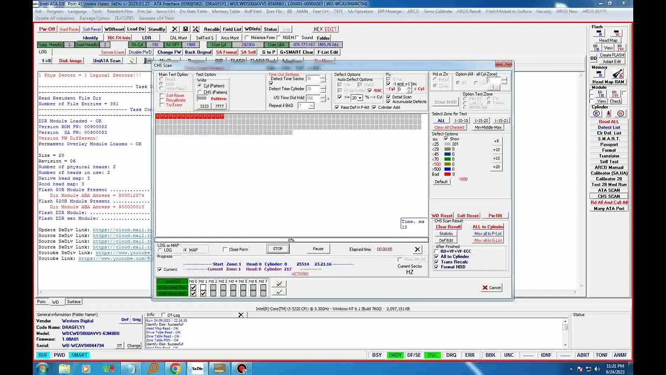Click the red recorder taskbar icon
Screen dimensions: 666x375
tap(241, 369)
